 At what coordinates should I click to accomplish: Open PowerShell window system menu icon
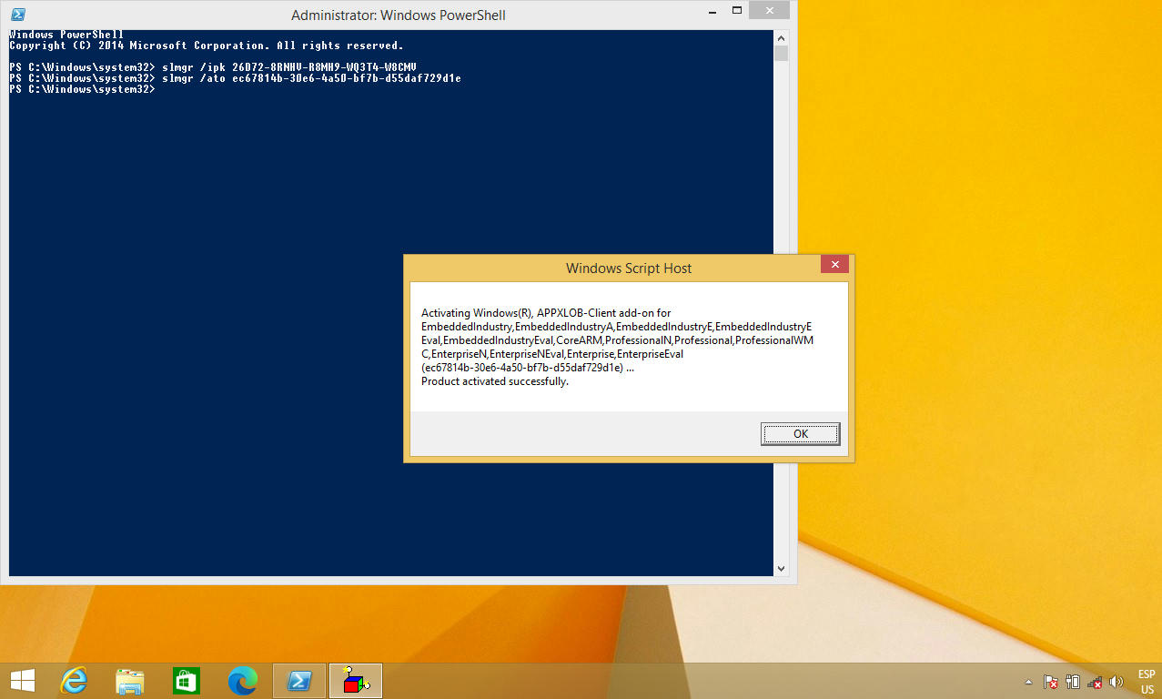point(17,15)
